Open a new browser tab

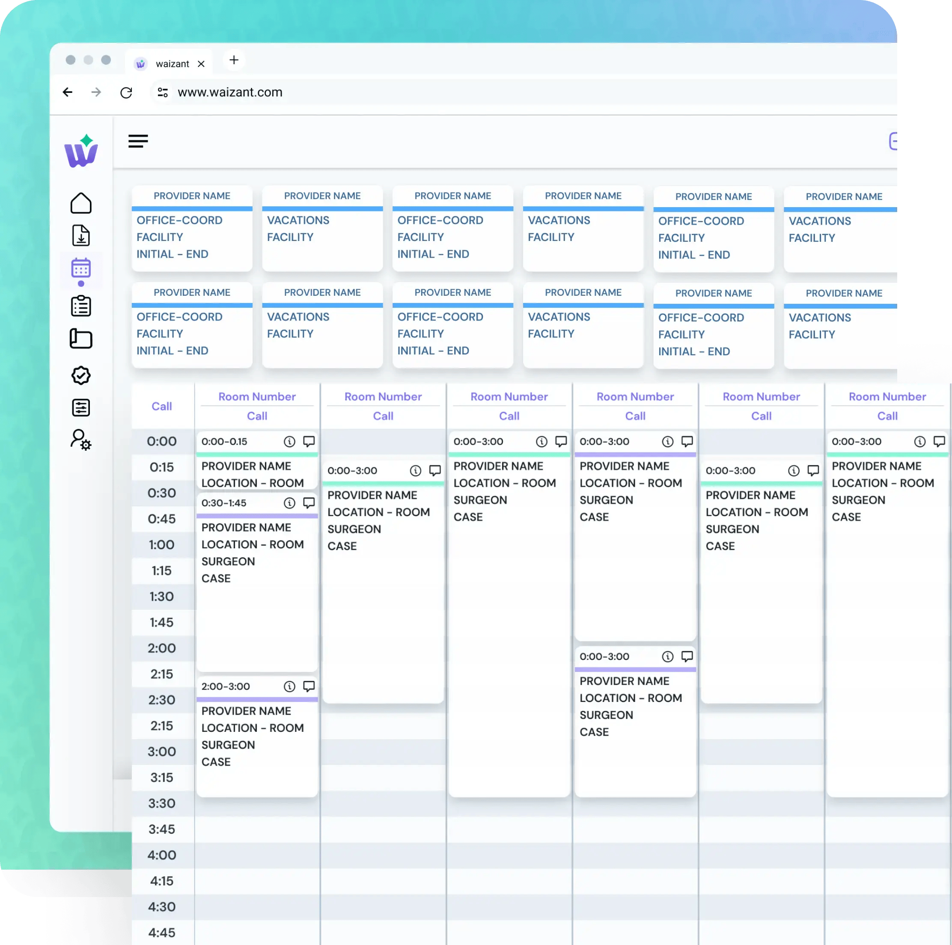click(x=234, y=60)
